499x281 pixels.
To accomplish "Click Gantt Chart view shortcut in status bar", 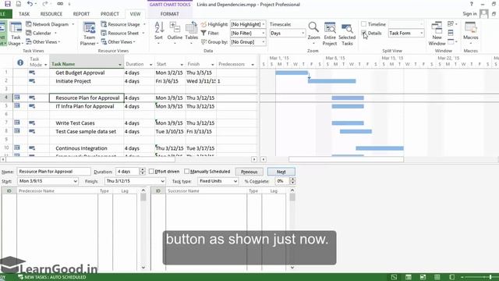I will pyautogui.click(x=394, y=277).
